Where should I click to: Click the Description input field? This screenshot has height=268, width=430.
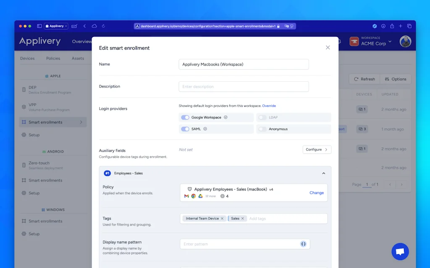coord(244,87)
